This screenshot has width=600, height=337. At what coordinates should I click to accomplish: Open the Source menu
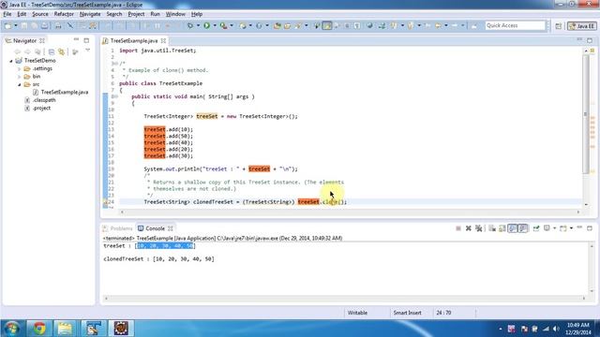coord(40,14)
